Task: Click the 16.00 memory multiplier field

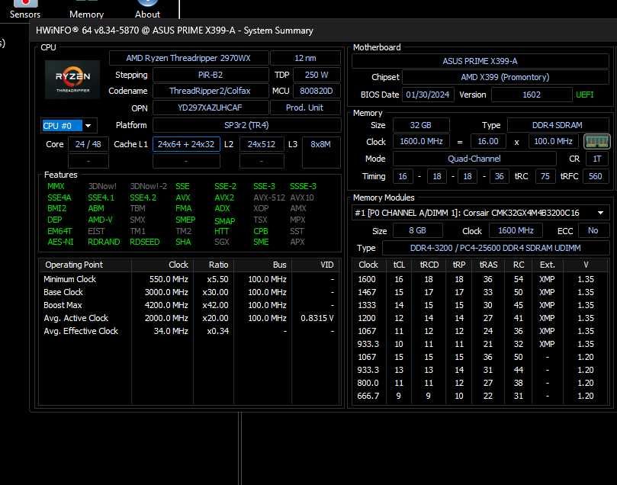Action: click(488, 141)
